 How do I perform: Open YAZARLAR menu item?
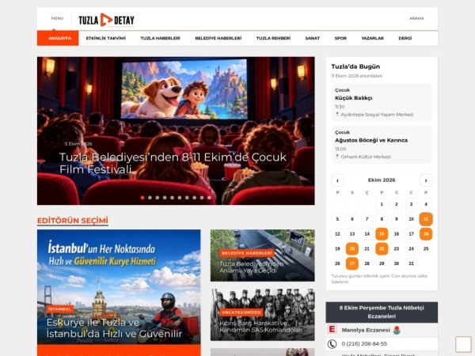click(372, 38)
